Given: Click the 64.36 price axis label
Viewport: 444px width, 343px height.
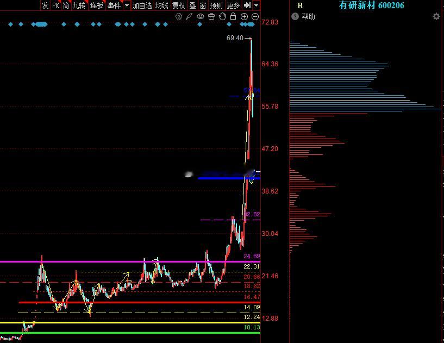Looking at the screenshot, I should coord(270,64).
